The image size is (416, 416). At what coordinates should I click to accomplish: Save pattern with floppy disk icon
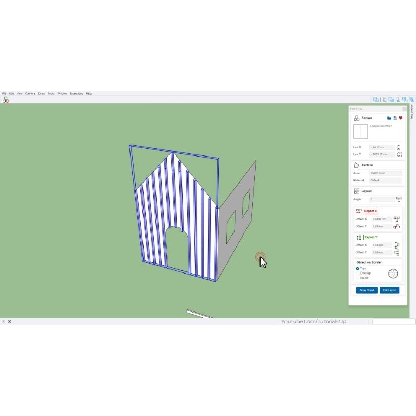click(x=395, y=118)
